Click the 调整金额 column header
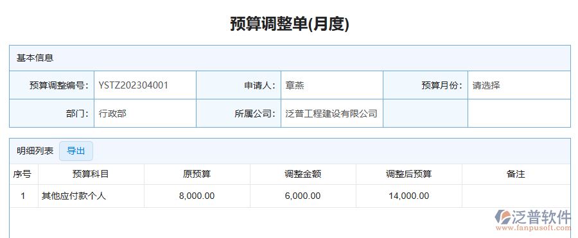The image size is (578, 238). (x=303, y=174)
